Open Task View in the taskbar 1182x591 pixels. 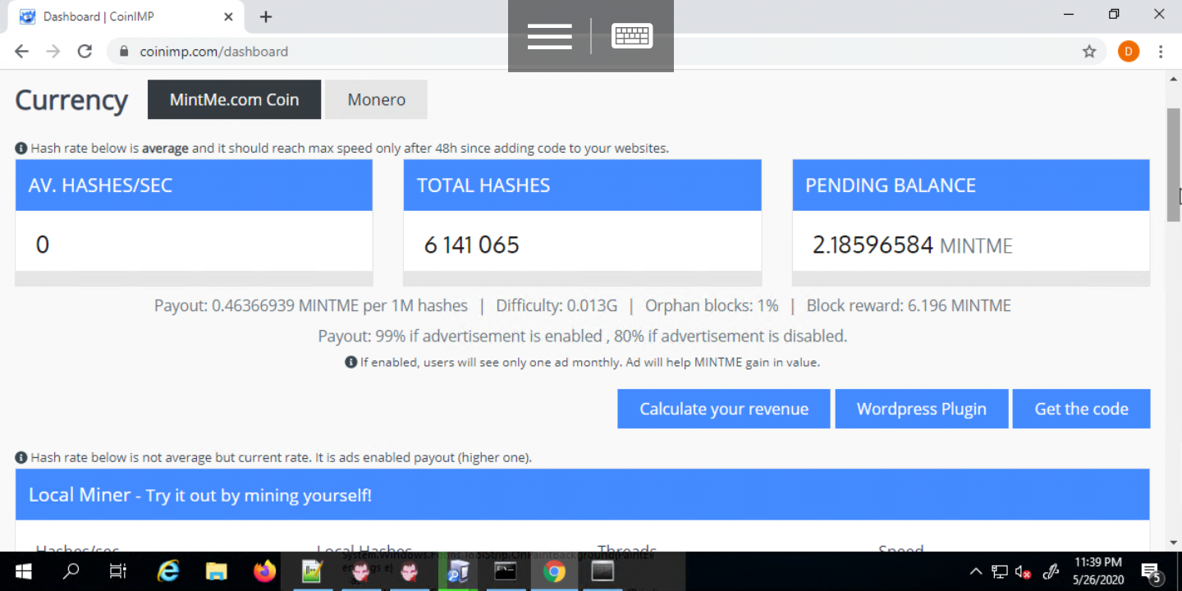click(118, 571)
